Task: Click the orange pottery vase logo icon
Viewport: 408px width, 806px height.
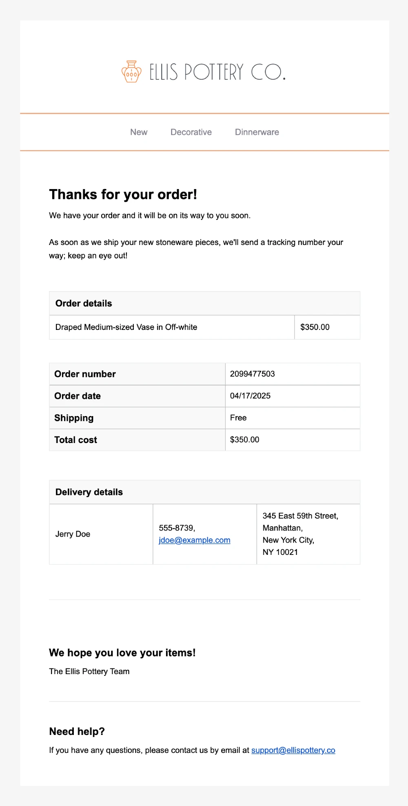Action: 131,72
